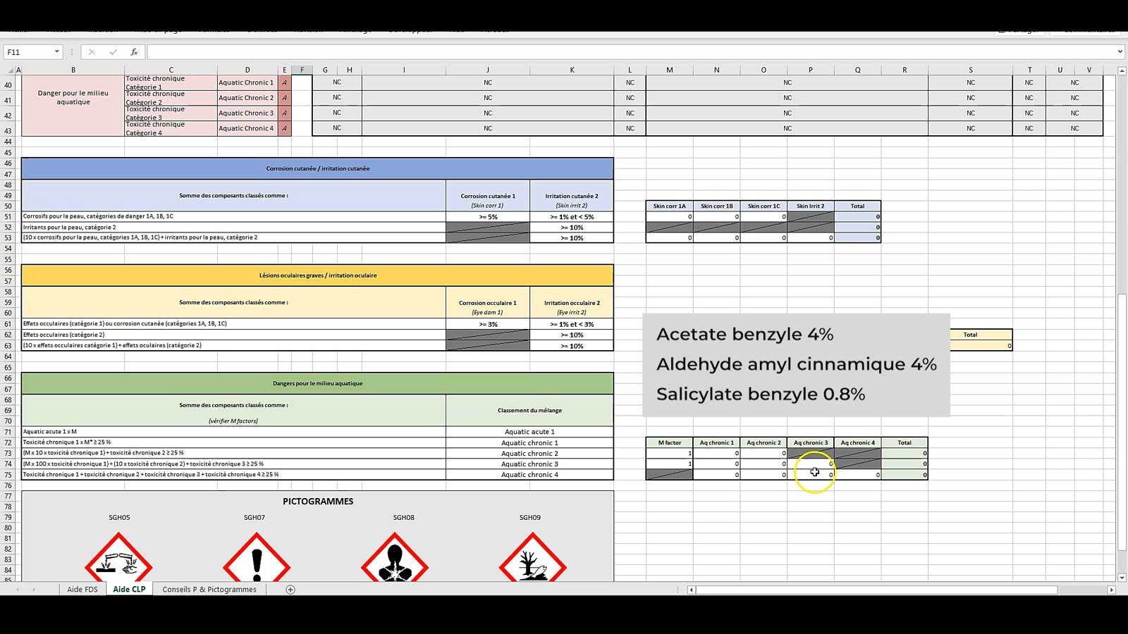Click the vertical scrollbar thumb
The width and height of the screenshot is (1128, 634).
1121,423
